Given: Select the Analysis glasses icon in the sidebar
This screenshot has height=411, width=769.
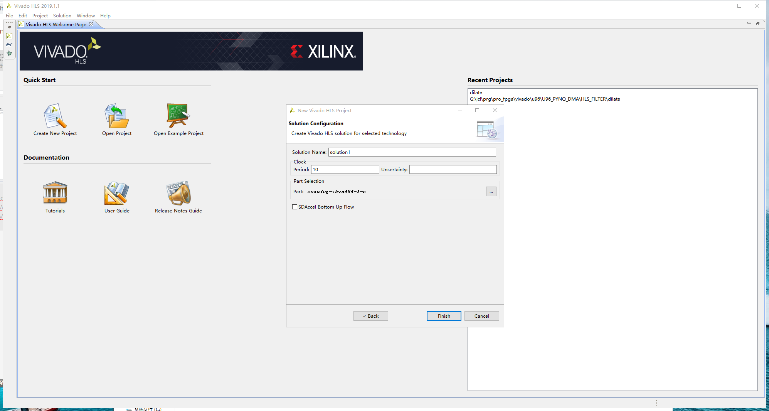Looking at the screenshot, I should pos(9,45).
